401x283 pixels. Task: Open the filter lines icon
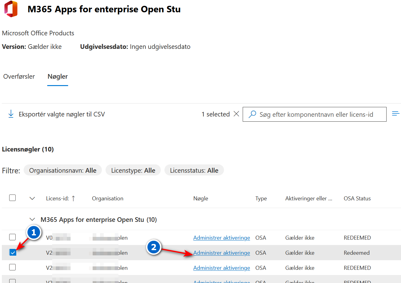coord(396,114)
